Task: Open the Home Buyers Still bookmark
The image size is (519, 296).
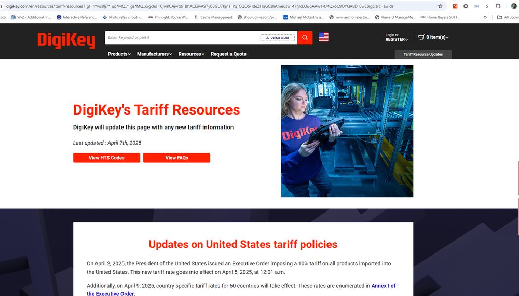Action: coord(441,17)
